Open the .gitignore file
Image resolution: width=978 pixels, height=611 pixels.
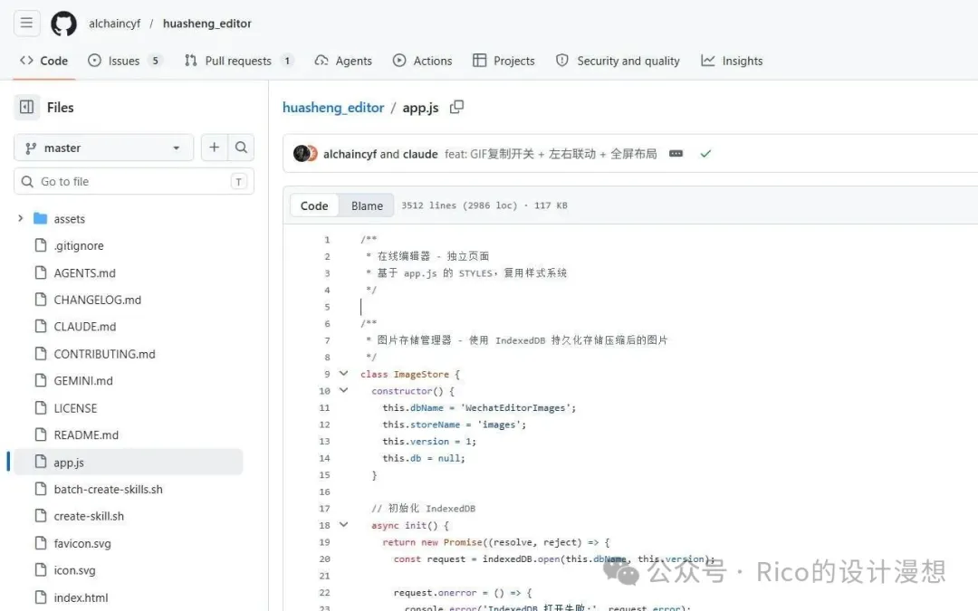coord(79,245)
